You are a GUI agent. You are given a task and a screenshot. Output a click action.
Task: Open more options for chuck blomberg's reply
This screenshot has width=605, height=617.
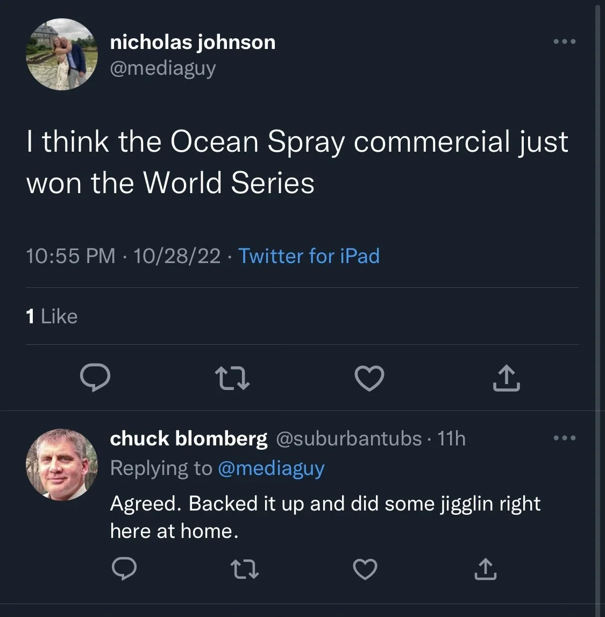[x=565, y=438]
